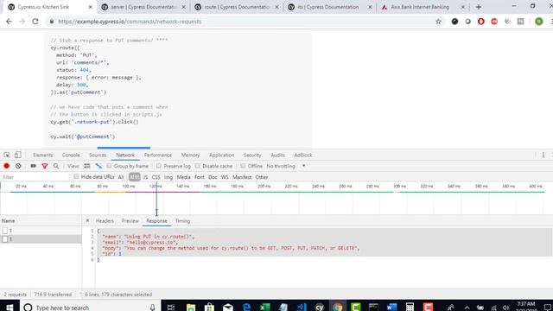The width and height of the screenshot is (553, 311).
Task: Open the Cypress app from the taskbar
Action: coord(320,308)
